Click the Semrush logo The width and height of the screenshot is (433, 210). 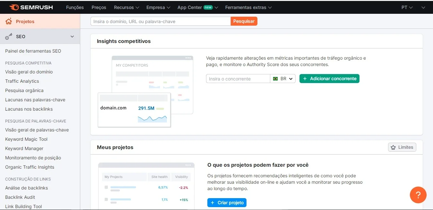coord(31,7)
